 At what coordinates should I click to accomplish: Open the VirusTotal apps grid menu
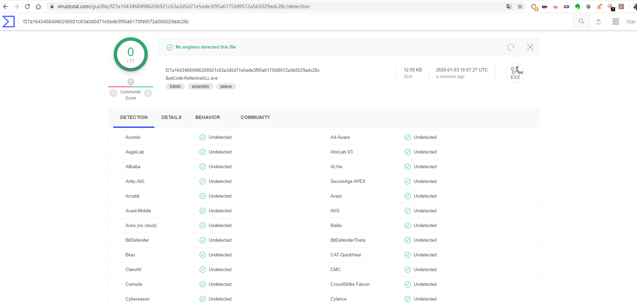click(x=616, y=22)
